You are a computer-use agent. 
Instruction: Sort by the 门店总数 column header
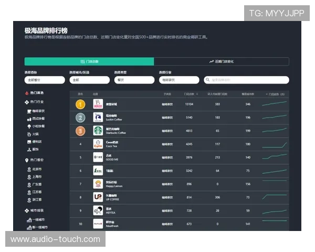(189, 94)
